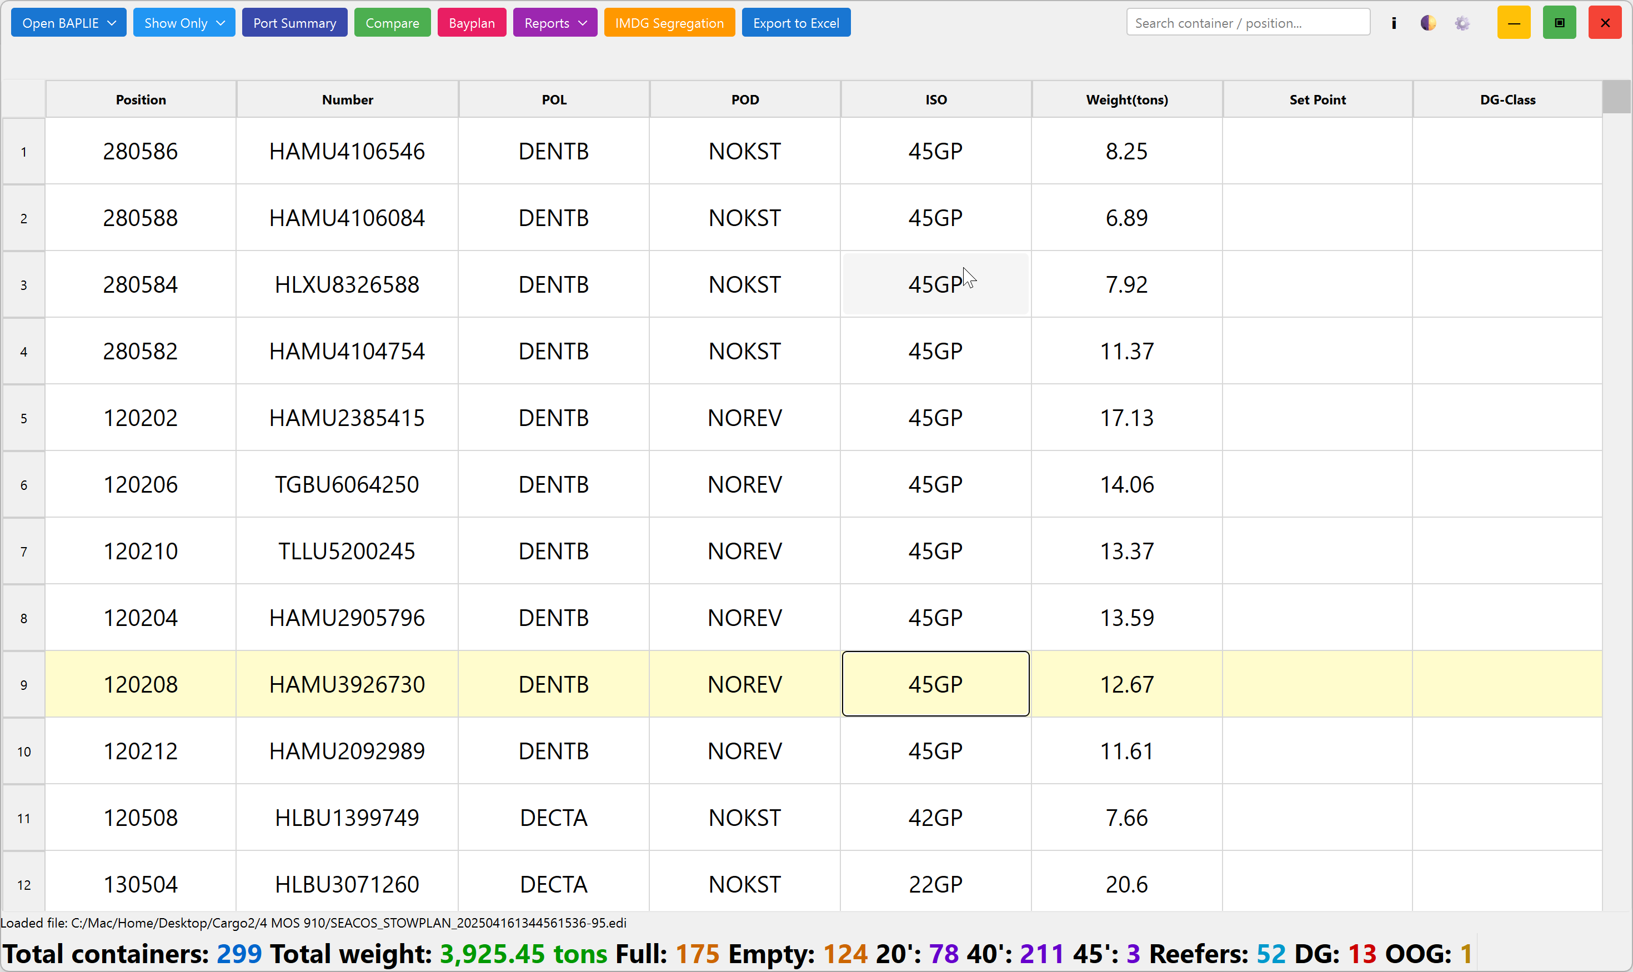The height and width of the screenshot is (972, 1633).
Task: Click the DG-Class column header
Action: click(x=1508, y=99)
